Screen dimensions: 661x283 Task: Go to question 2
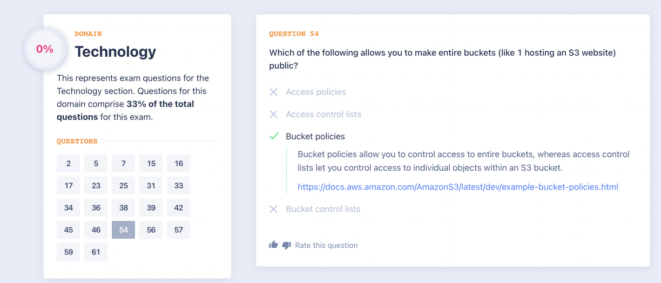(69, 164)
